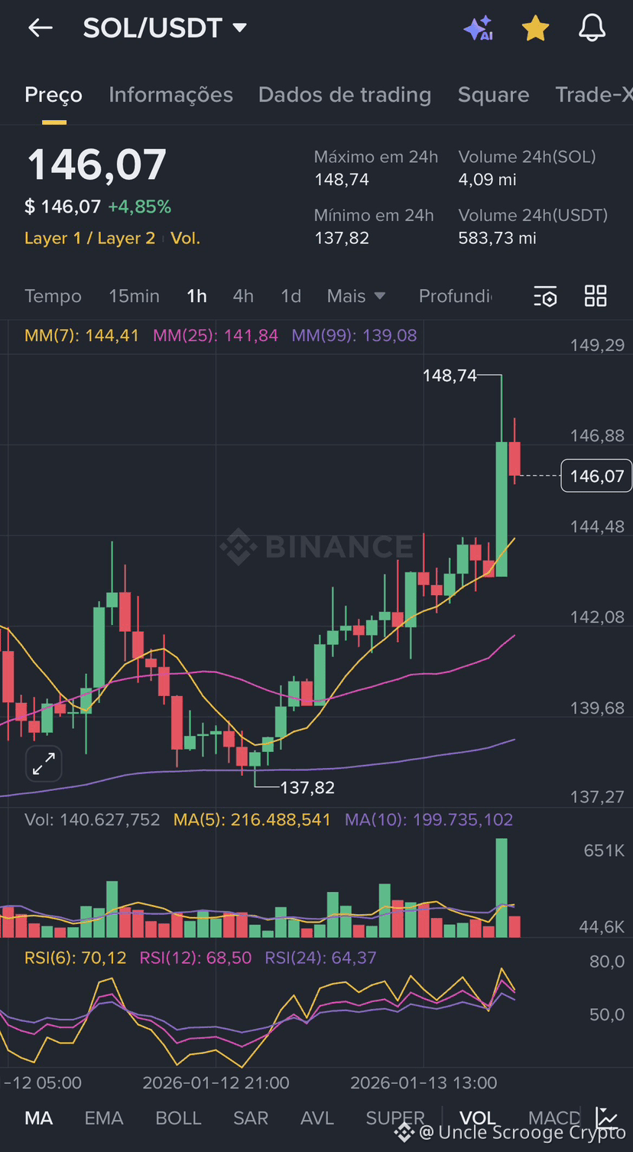Click the 148,74 high price marker on chart

(x=450, y=376)
